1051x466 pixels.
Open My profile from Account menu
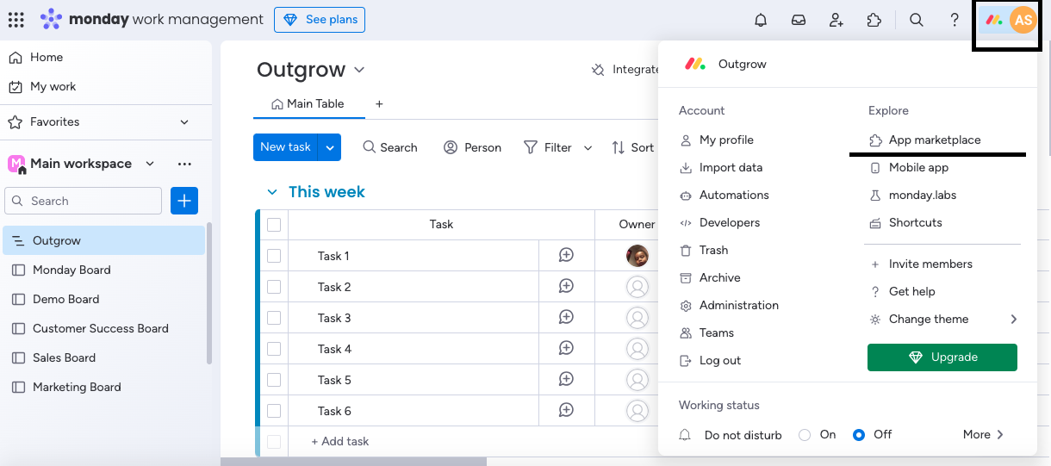(716, 140)
